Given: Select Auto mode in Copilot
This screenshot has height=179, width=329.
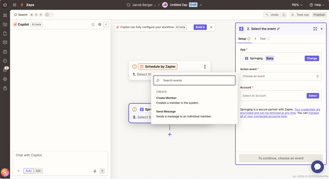Looking at the screenshot, I should coord(29,171).
